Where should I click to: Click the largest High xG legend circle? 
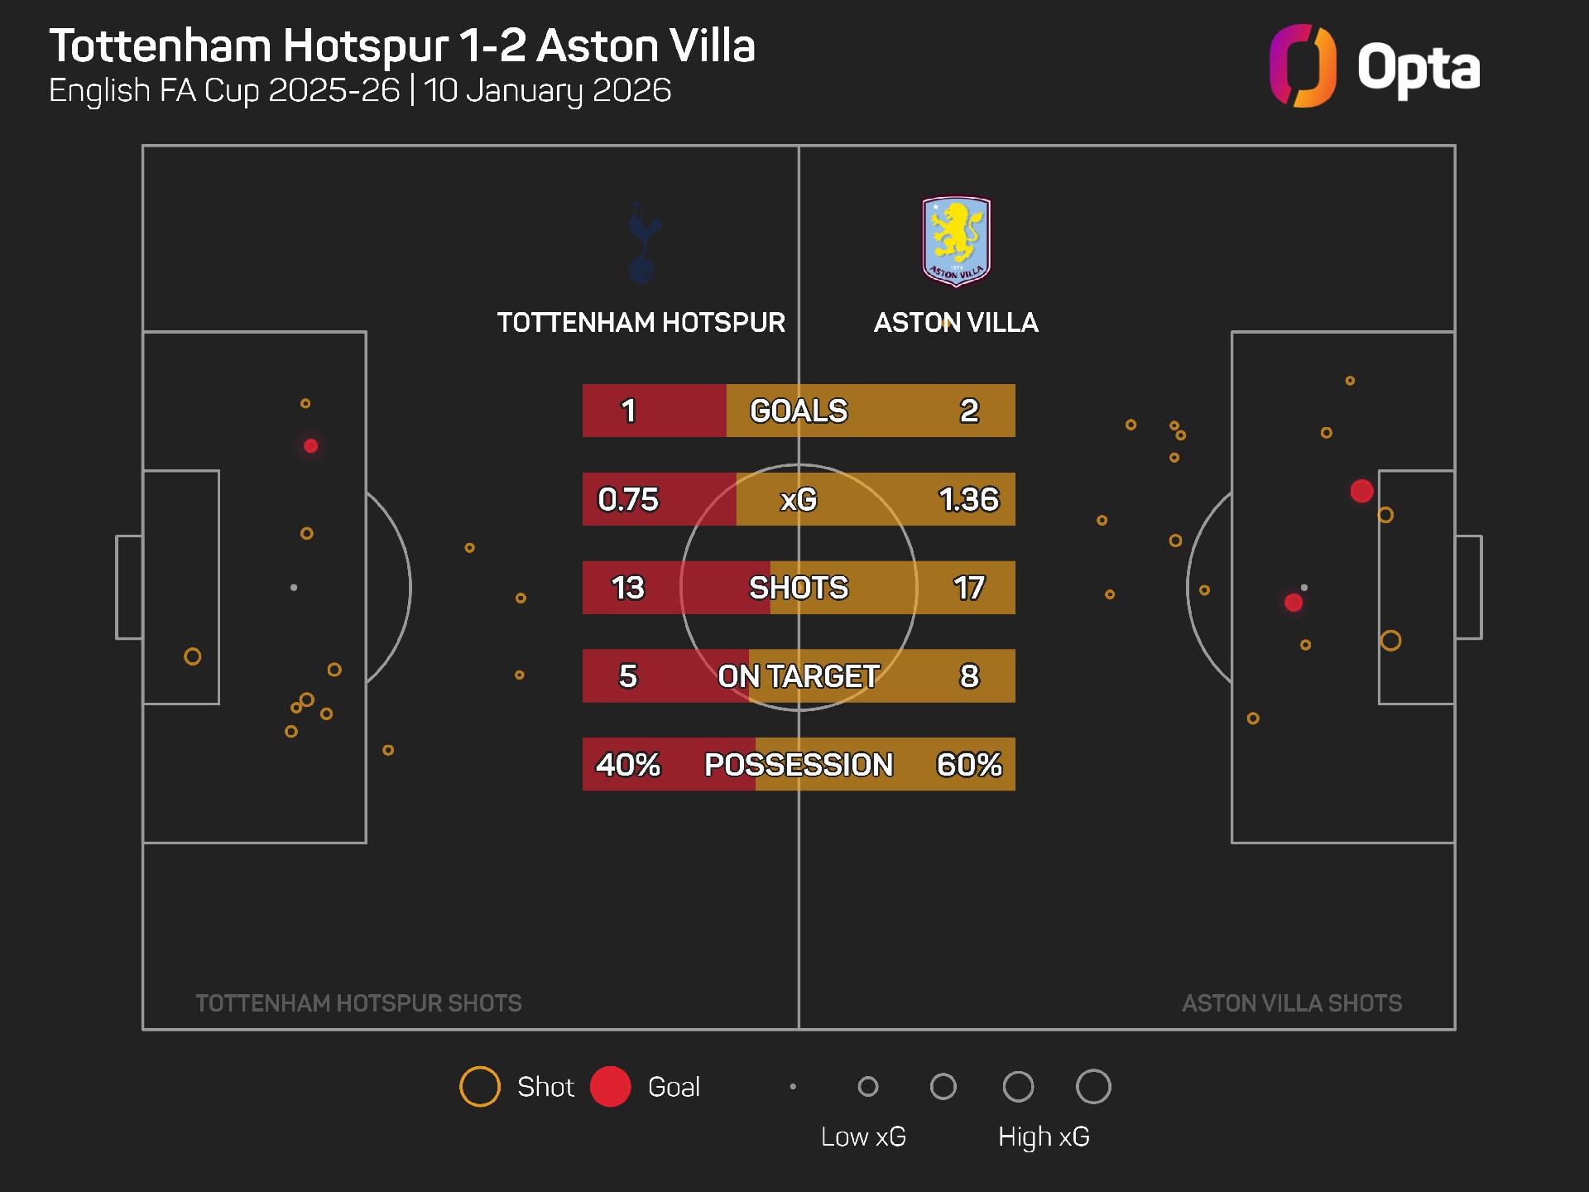click(x=1093, y=1087)
